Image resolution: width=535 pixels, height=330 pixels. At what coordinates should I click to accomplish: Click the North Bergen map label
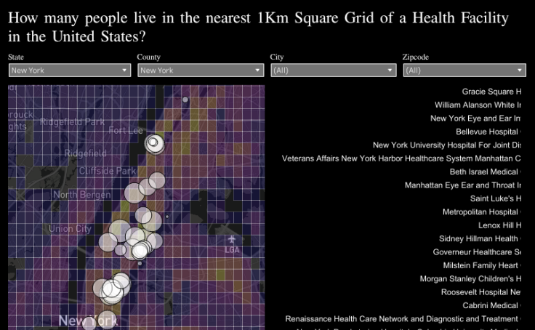point(82,195)
